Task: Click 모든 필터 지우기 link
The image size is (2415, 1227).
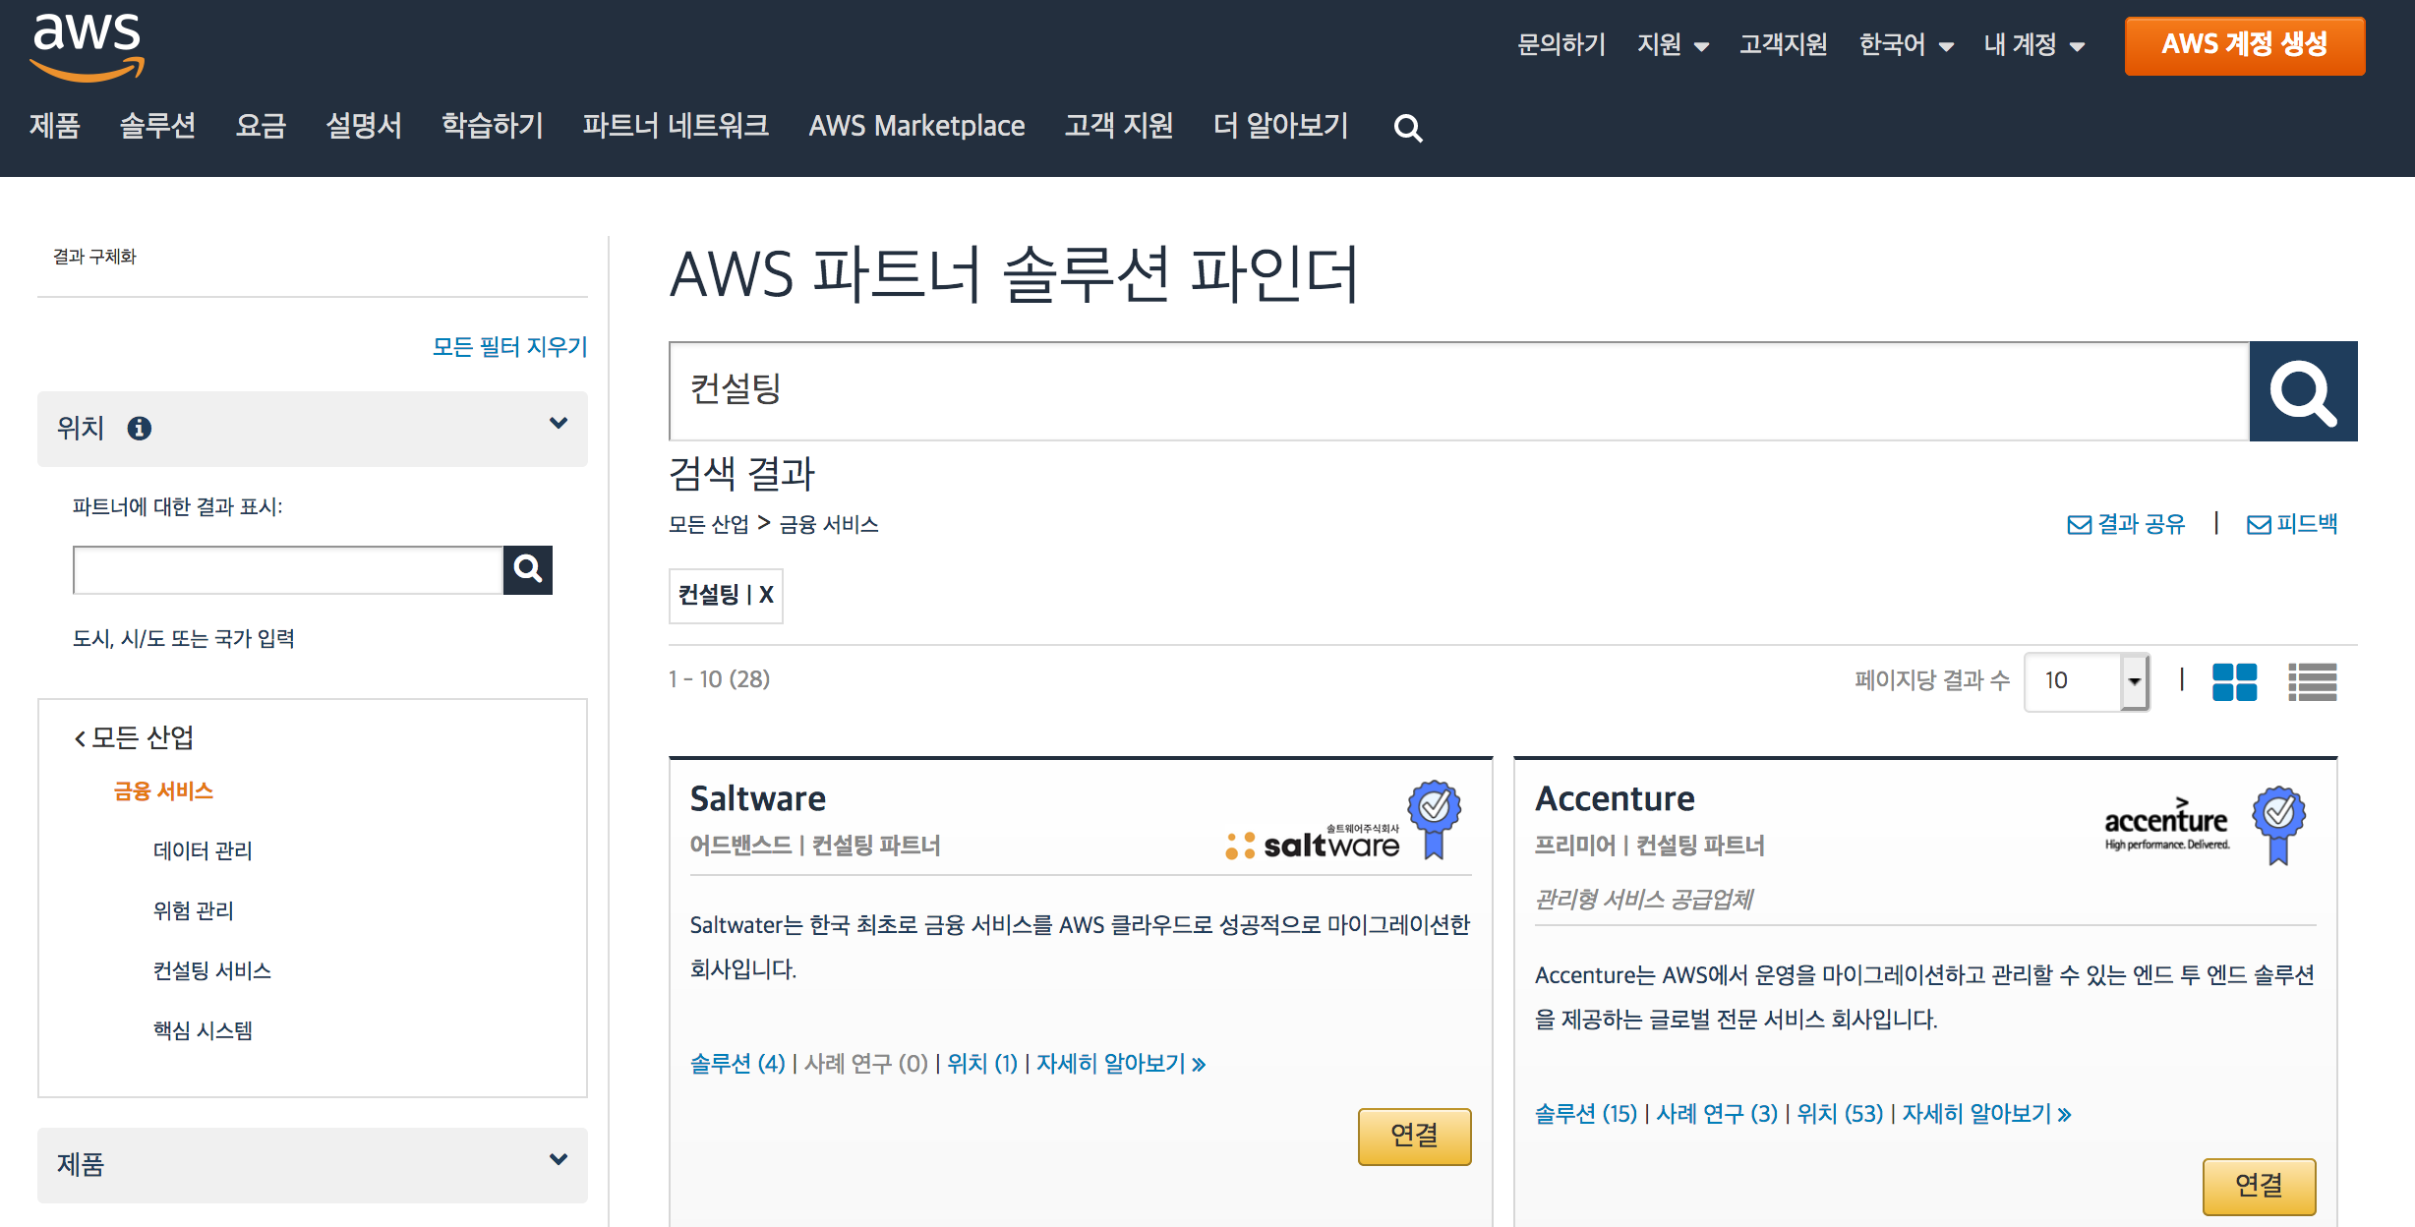Action: click(x=509, y=346)
